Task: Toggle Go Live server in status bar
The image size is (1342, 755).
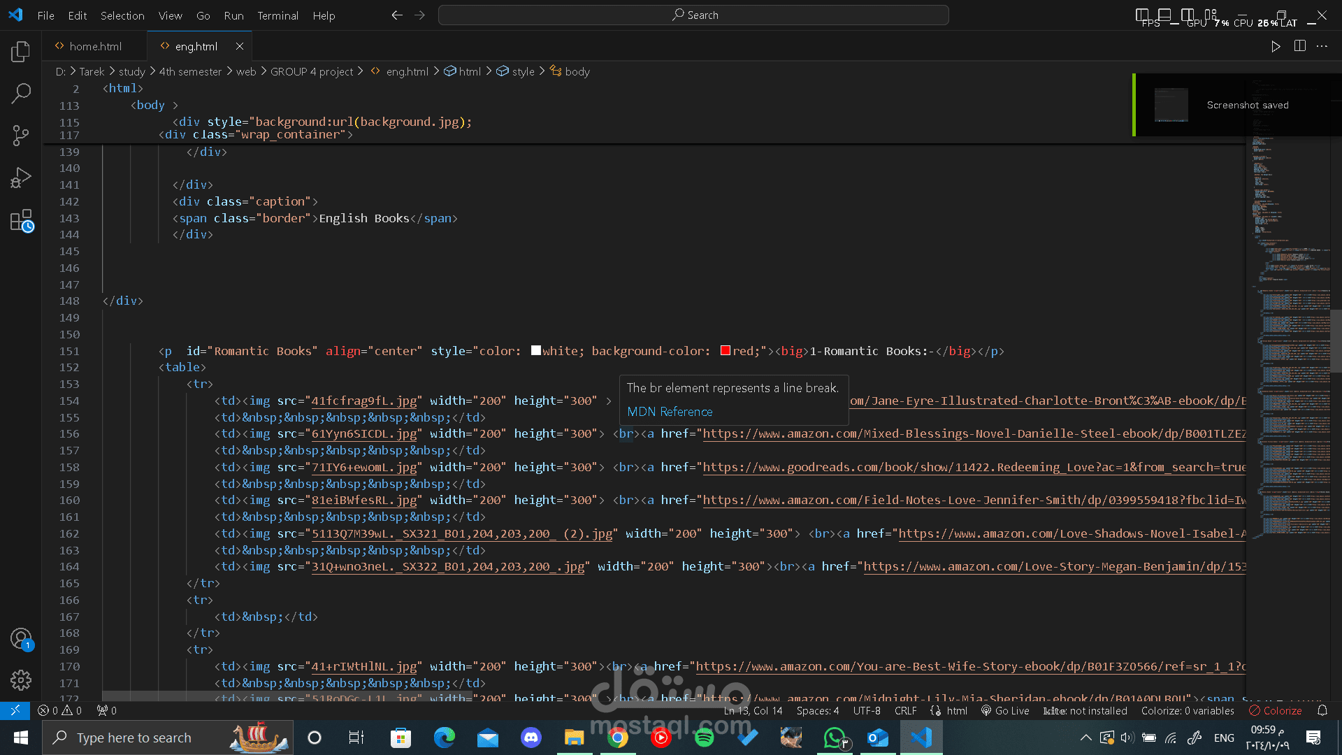Action: (x=1005, y=710)
